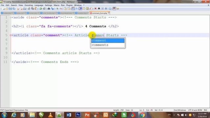The width and height of the screenshot is (210, 118).
Task: Collapse the aside fold marker on line 1
Action: [x=10, y=17]
